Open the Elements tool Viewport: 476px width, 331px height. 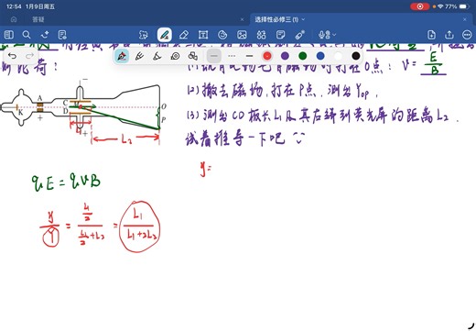click(261, 35)
